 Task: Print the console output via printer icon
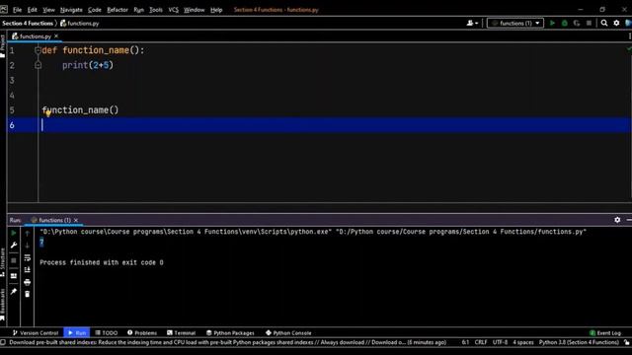pos(27,282)
